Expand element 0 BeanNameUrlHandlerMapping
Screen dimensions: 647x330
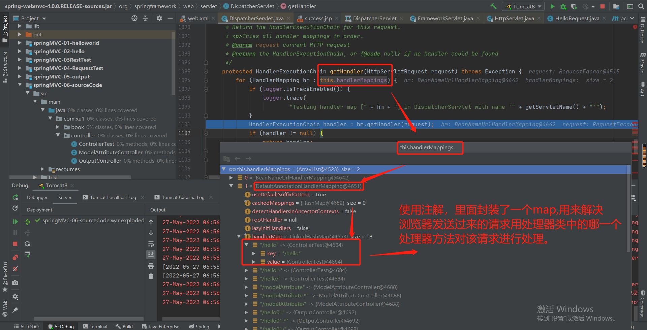pos(231,177)
